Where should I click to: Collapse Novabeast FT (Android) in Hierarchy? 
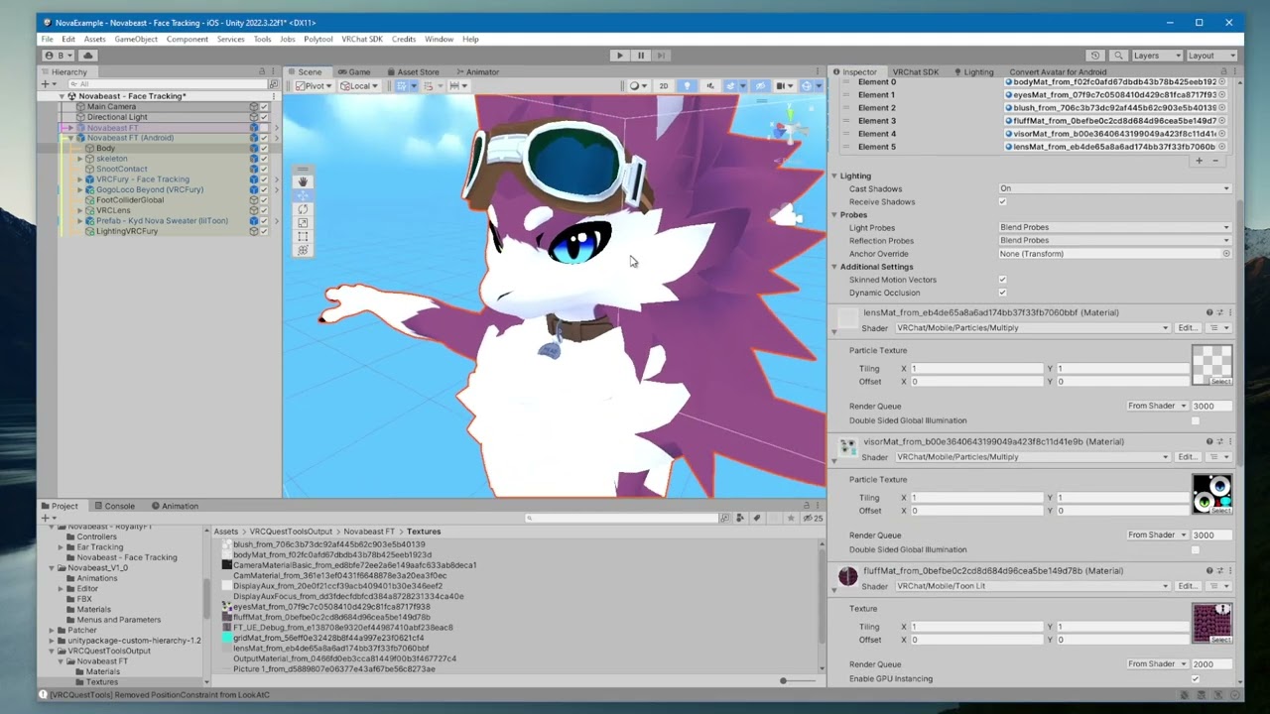point(69,138)
